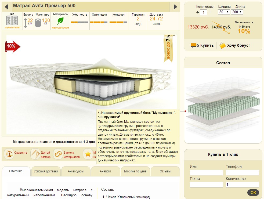Click the discounted price 13320 руб.

coord(198,27)
